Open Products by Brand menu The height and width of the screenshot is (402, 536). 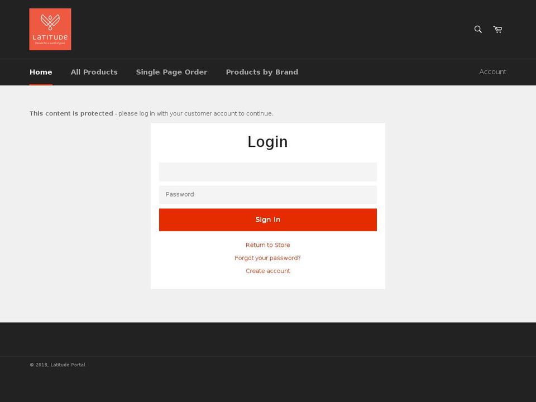[262, 72]
